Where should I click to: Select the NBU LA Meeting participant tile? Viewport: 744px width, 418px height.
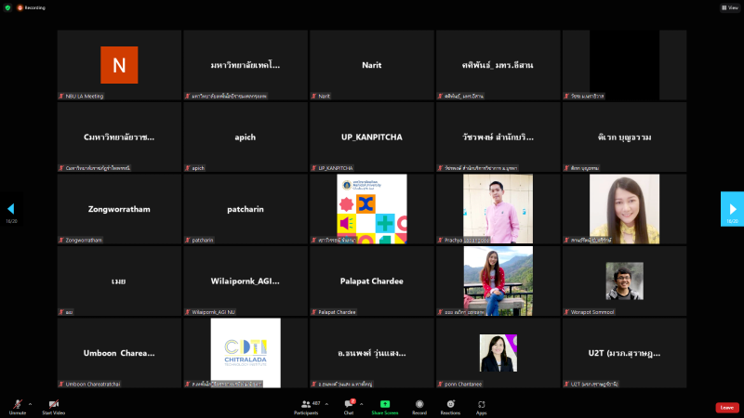[119, 65]
